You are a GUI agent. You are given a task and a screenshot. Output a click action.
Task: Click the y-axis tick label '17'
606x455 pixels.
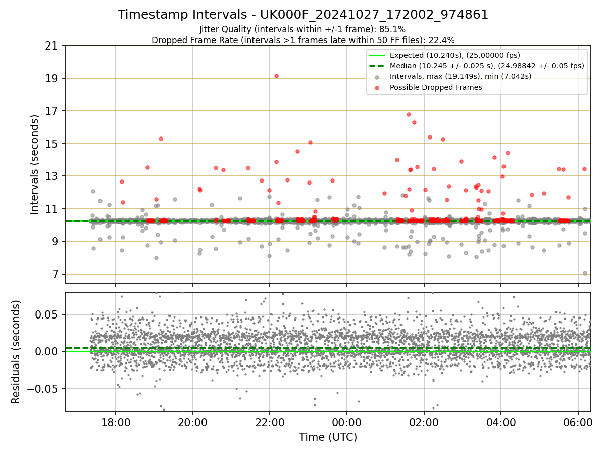53,111
